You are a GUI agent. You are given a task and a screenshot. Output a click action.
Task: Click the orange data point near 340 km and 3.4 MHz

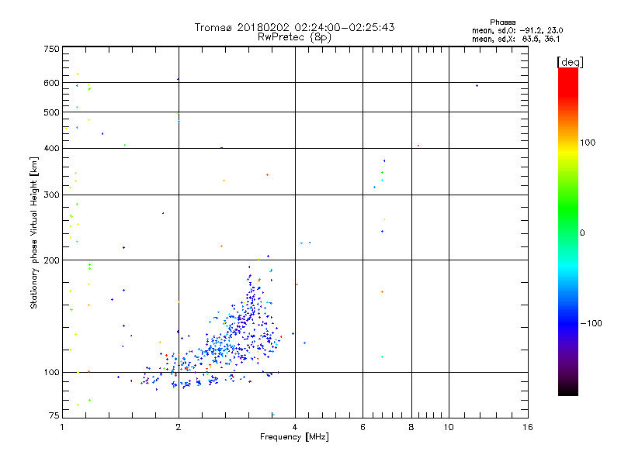pos(267,175)
